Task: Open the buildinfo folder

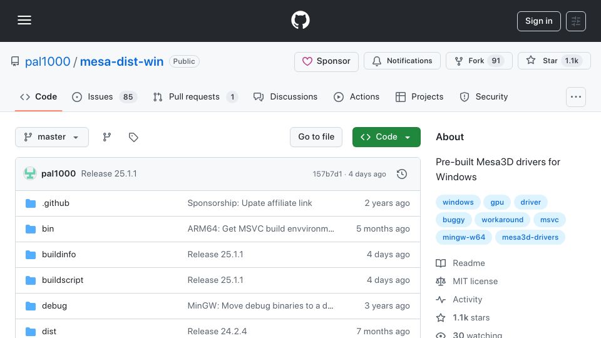Action: [59, 255]
